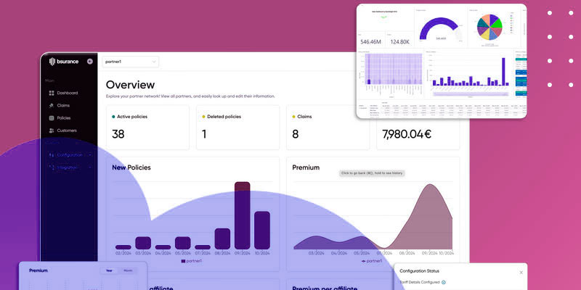This screenshot has height=290, width=581.
Task: Click the 08/2024 bar in New Policies
Action: [222, 239]
